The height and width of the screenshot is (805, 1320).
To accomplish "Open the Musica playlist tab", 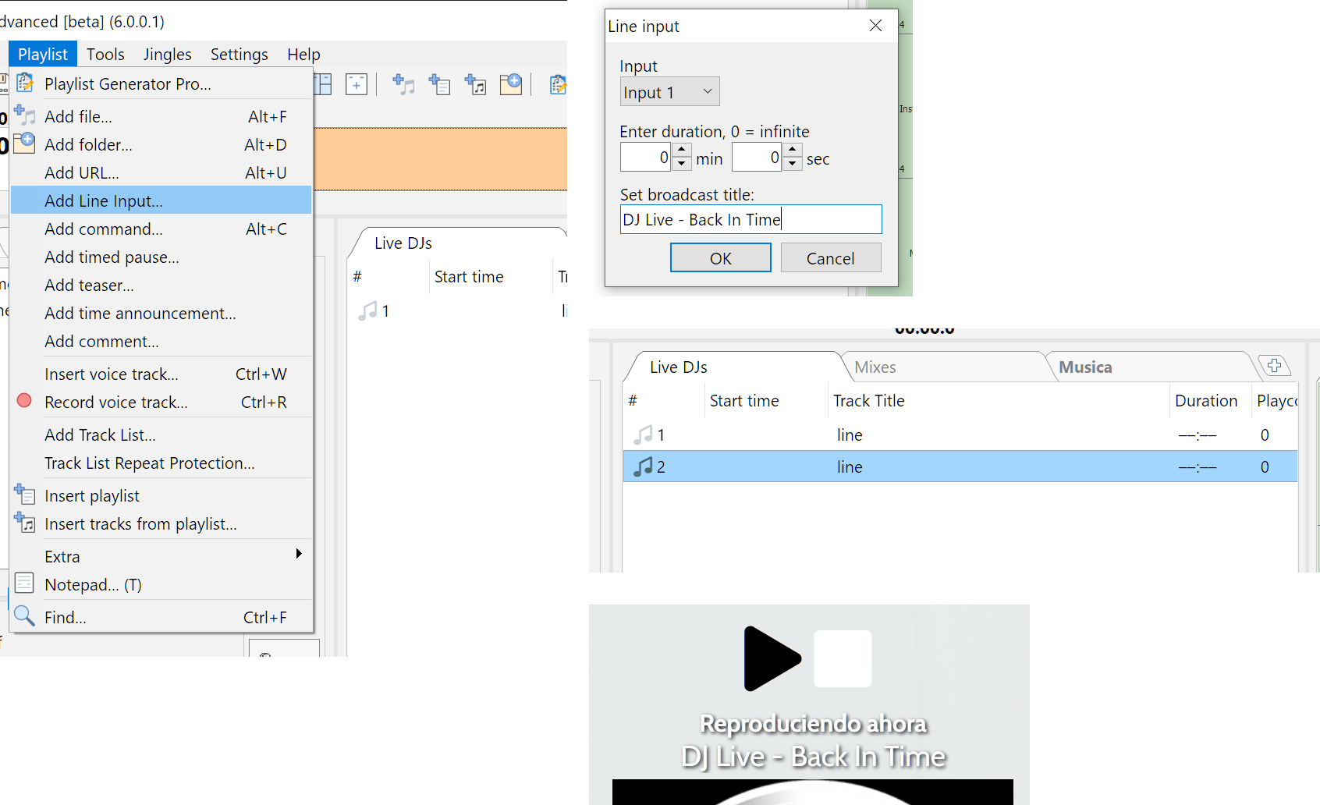I will click(1084, 367).
